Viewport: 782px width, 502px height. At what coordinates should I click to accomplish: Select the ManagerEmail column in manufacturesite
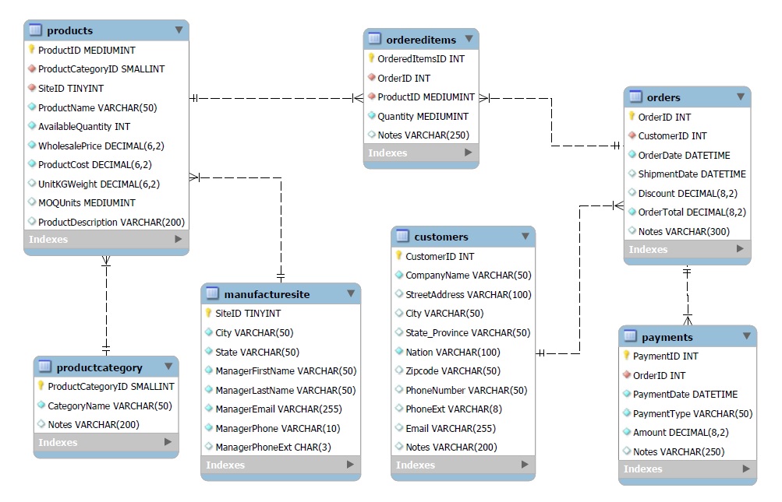pyautogui.click(x=278, y=409)
